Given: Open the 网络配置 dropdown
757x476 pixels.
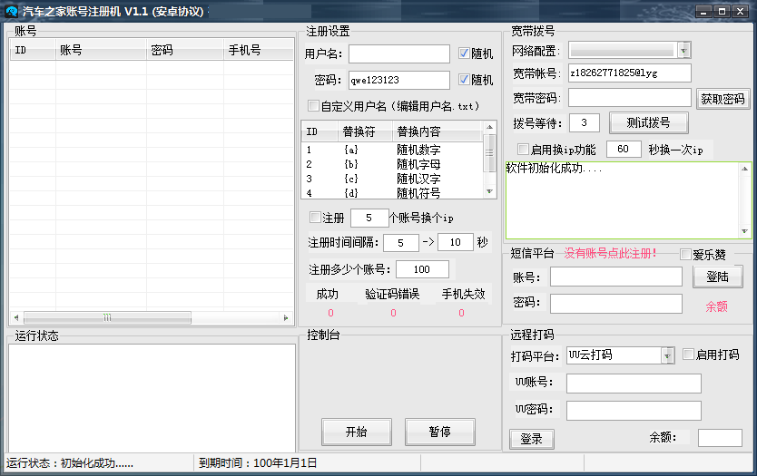Looking at the screenshot, I should coord(683,50).
